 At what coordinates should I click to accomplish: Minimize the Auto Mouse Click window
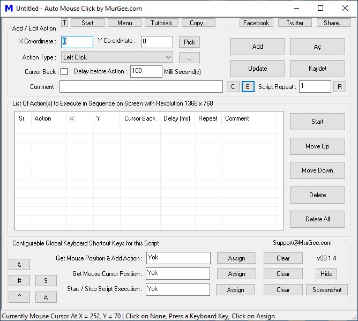tap(296, 9)
